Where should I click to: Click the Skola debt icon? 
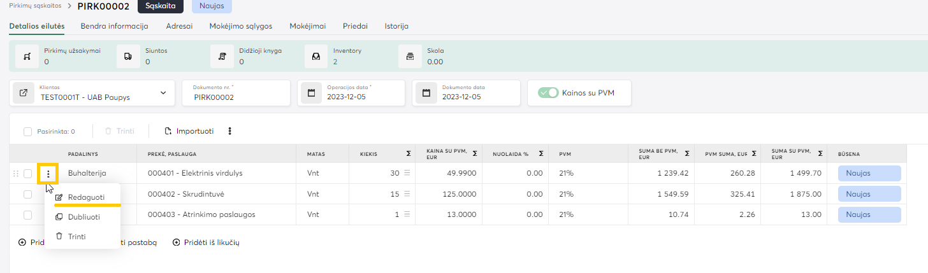[x=410, y=56]
